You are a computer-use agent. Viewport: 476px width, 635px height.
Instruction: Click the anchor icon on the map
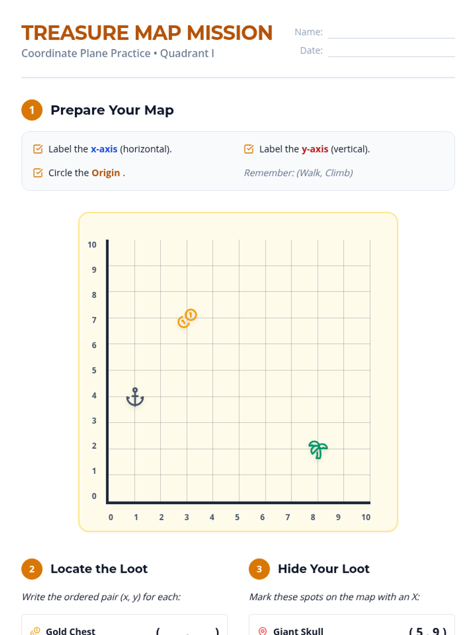click(135, 397)
